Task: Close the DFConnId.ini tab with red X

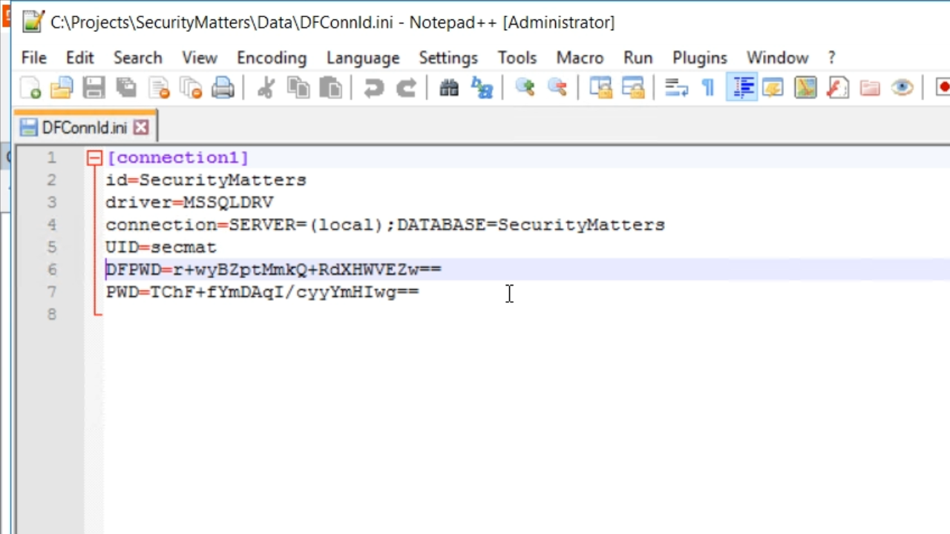Action: (x=141, y=128)
